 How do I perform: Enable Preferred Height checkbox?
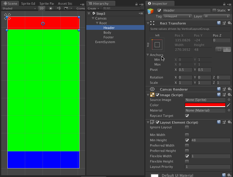pyautogui.click(x=187, y=151)
